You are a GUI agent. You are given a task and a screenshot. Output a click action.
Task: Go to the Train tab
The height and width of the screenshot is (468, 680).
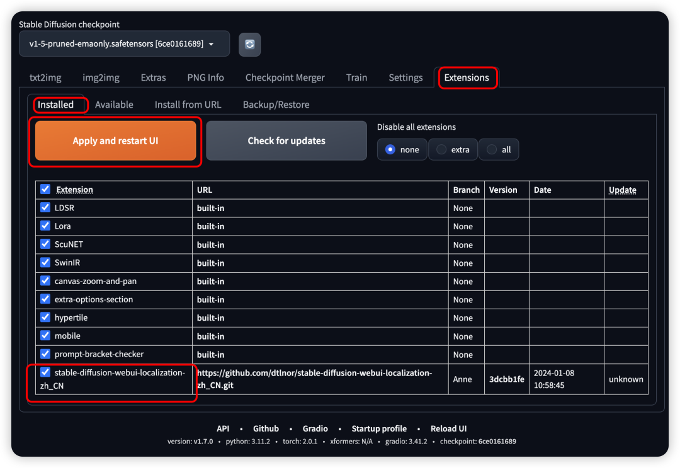[356, 77]
